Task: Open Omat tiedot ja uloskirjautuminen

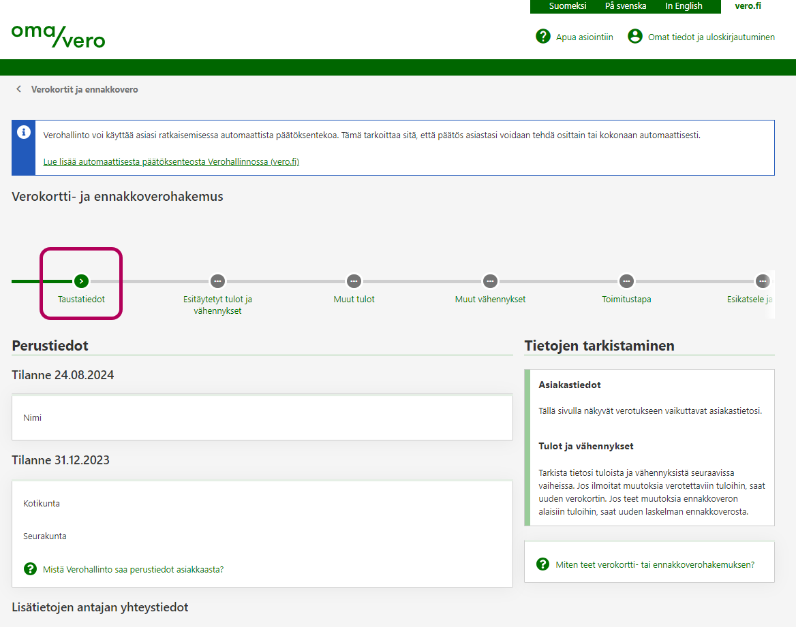Action: point(711,37)
